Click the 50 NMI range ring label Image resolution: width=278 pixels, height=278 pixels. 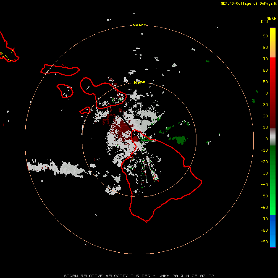(x=139, y=82)
